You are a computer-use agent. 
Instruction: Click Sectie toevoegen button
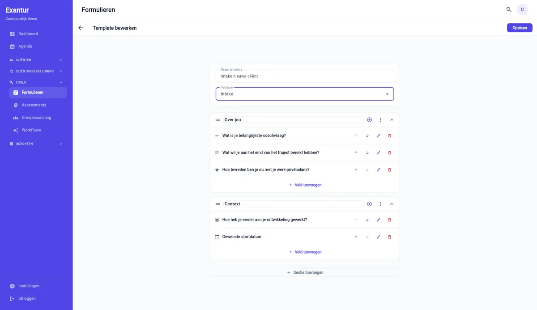coord(305,272)
